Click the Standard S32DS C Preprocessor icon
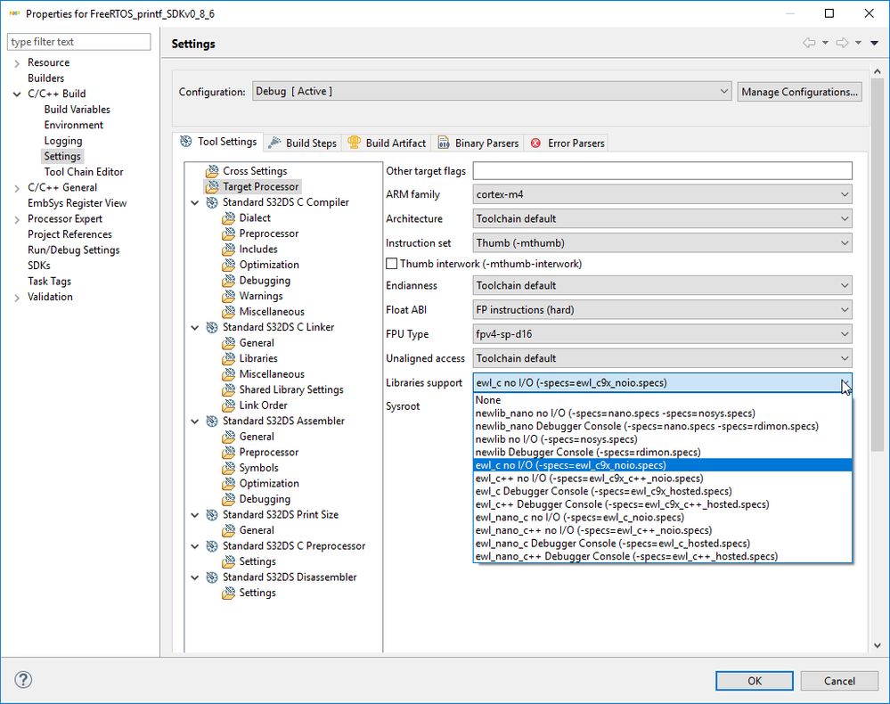The height and width of the screenshot is (704, 890). 212,545
